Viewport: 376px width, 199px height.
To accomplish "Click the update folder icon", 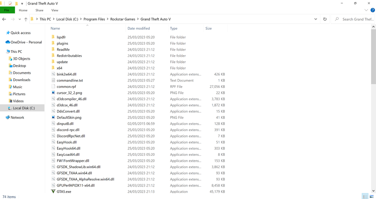I will click(x=53, y=62).
